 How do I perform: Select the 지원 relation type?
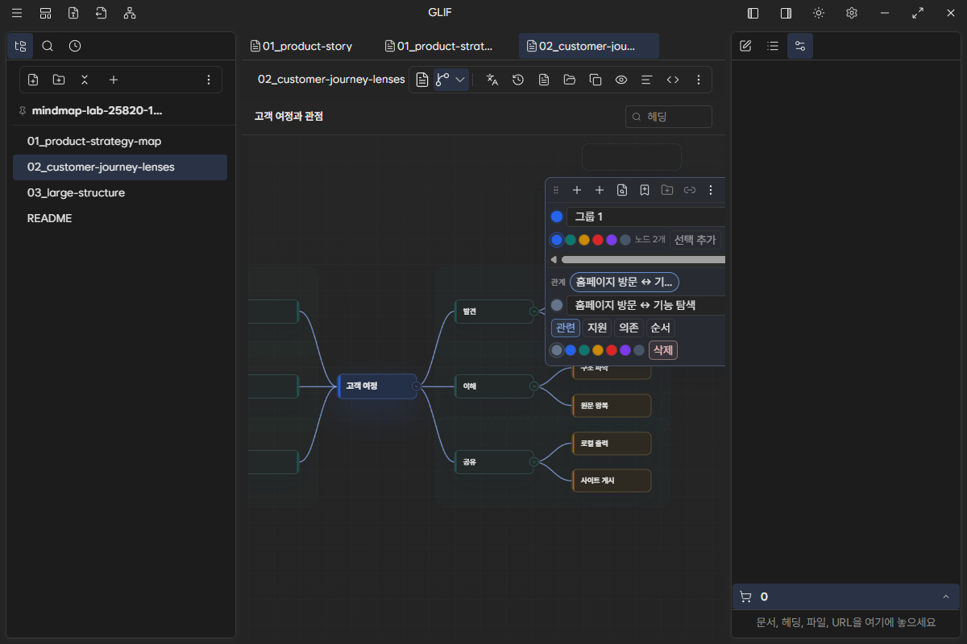click(597, 328)
